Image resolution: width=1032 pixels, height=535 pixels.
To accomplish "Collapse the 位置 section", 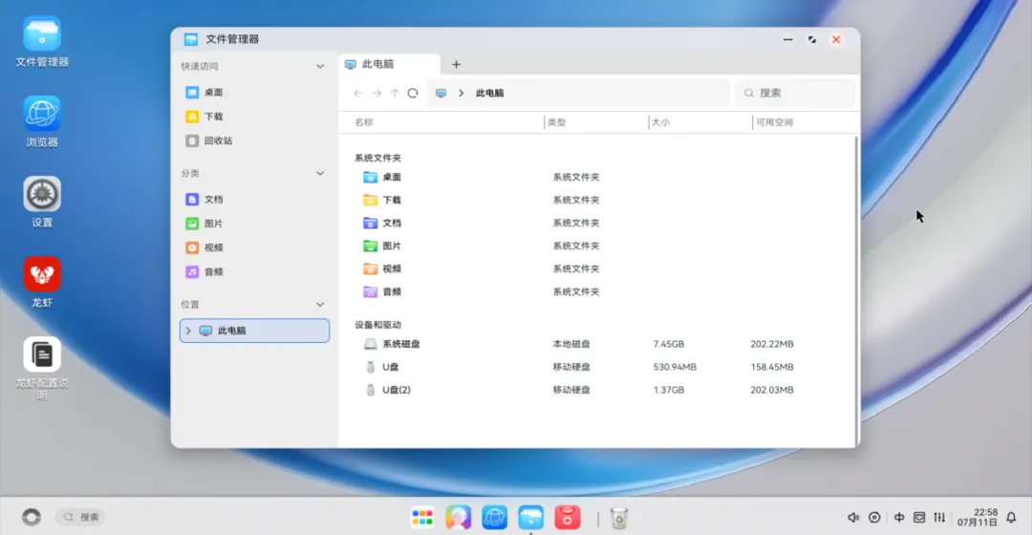I will click(x=320, y=305).
